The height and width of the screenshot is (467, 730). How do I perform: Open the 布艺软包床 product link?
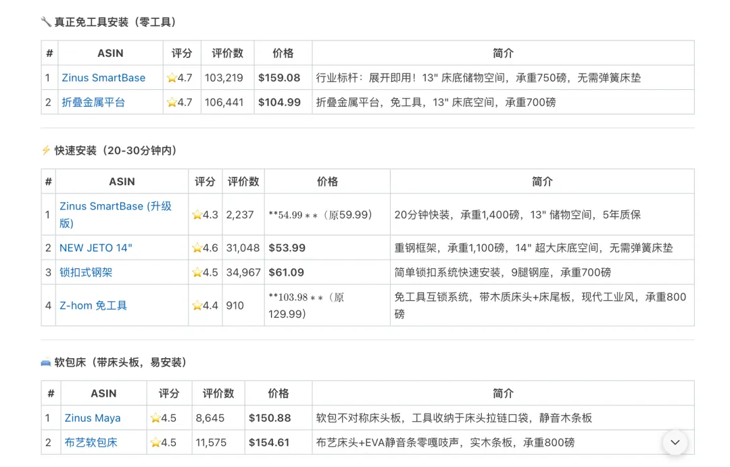[91, 442]
